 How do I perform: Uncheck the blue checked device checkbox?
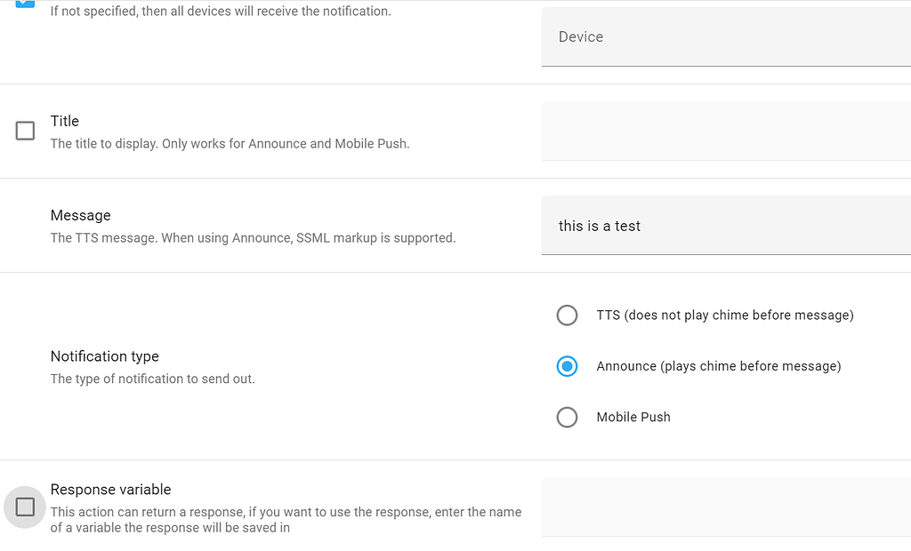pos(25,3)
